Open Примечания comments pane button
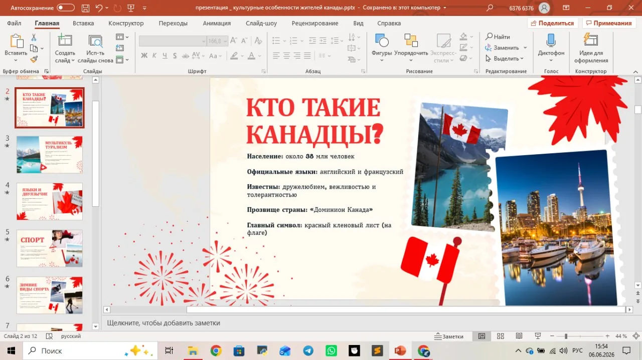Screen dimensions: 642x360 (608, 23)
